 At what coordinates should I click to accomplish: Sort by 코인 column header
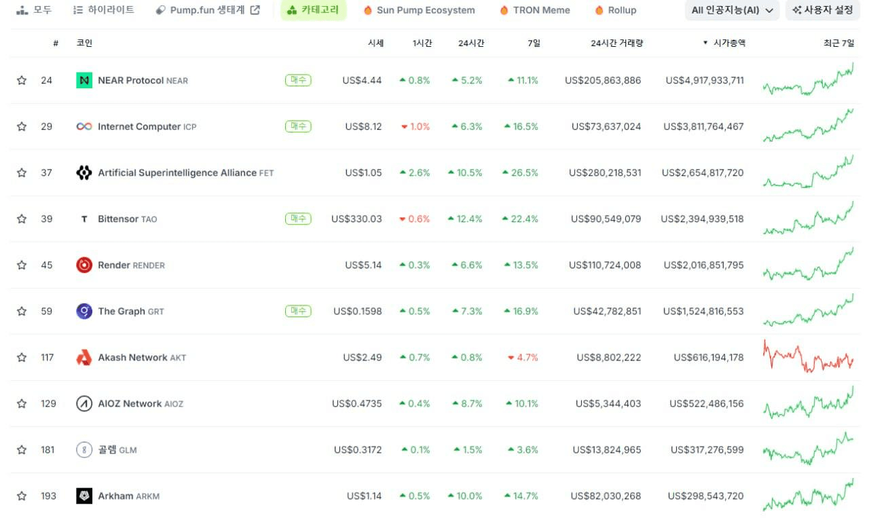pyautogui.click(x=84, y=43)
